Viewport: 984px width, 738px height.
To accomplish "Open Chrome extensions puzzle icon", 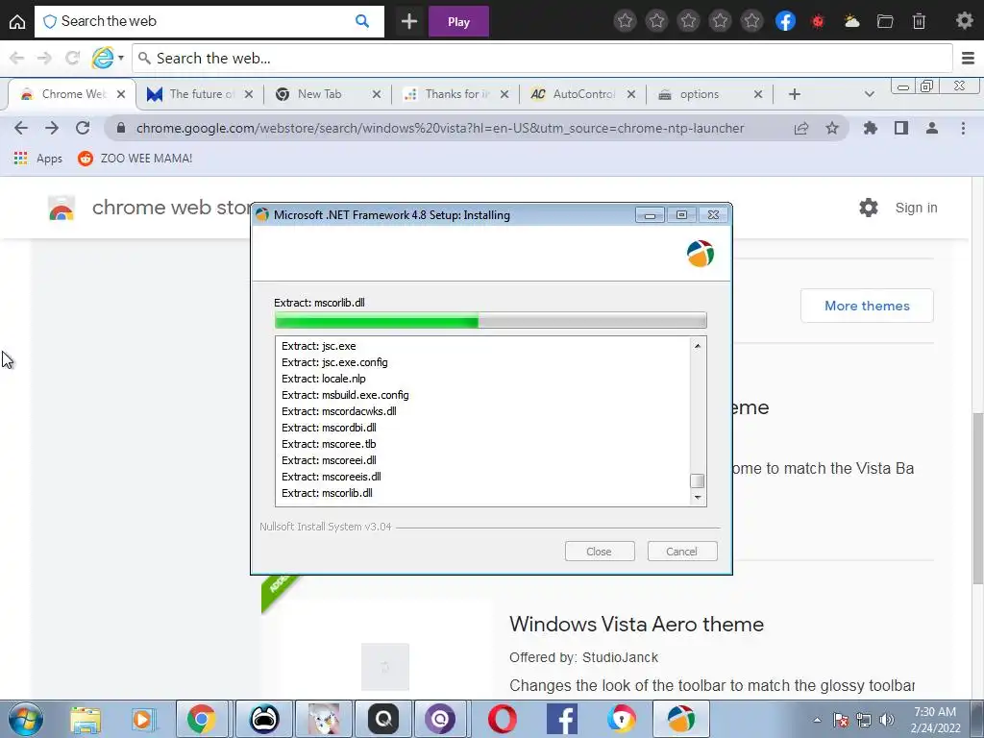I will click(871, 128).
